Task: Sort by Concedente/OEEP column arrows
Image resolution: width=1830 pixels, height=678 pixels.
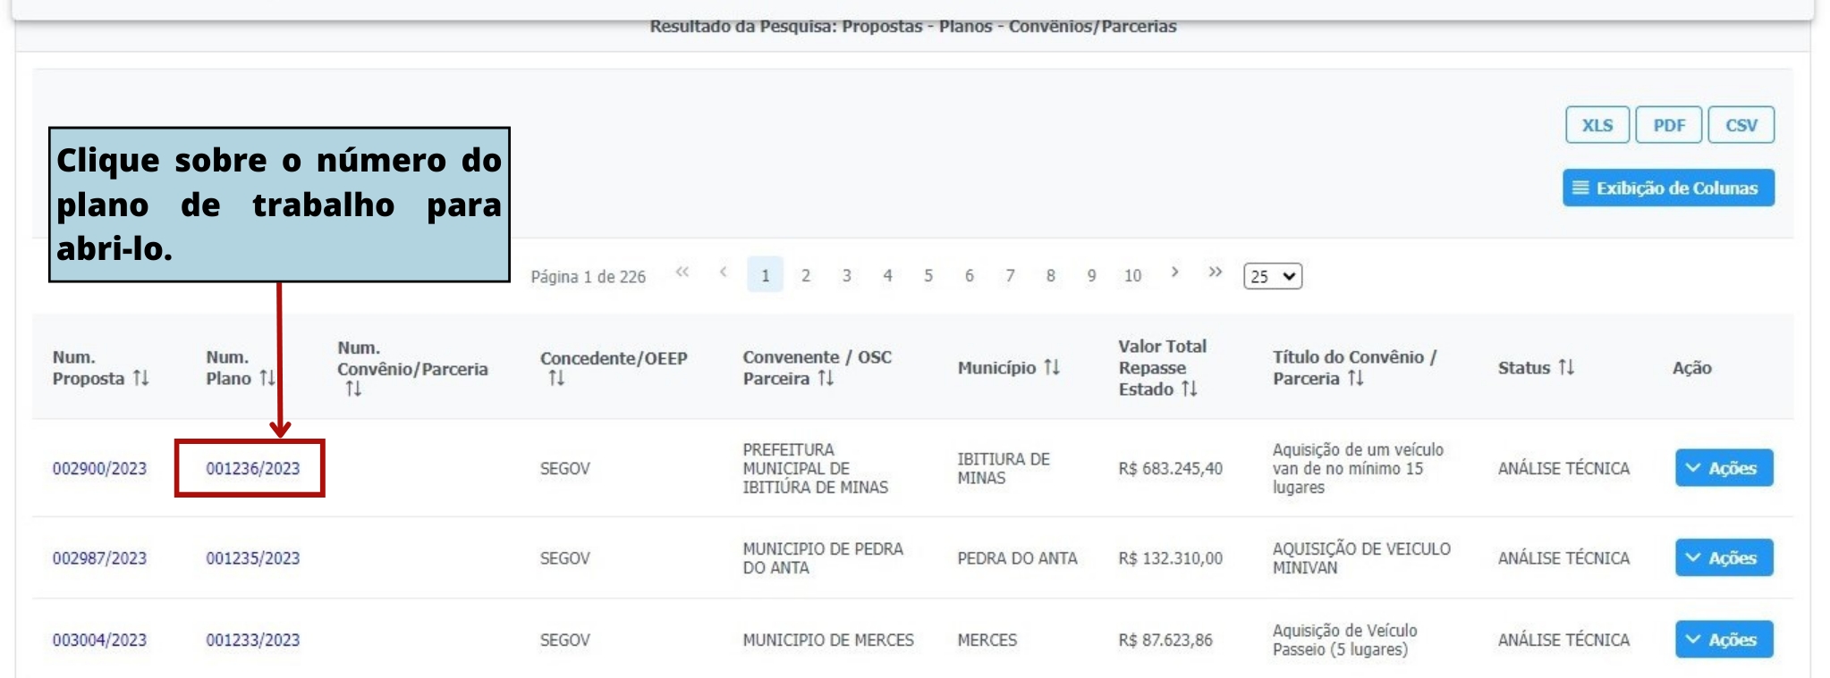Action: point(556,379)
